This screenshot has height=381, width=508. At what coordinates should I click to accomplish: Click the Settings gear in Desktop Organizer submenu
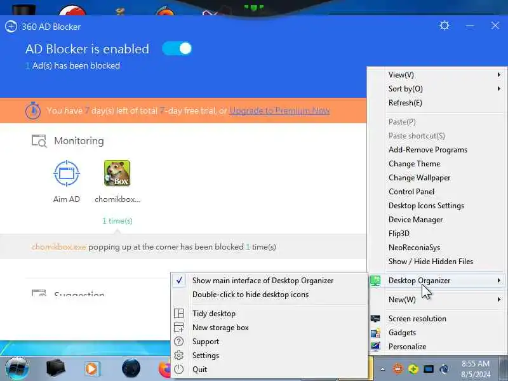(179, 356)
